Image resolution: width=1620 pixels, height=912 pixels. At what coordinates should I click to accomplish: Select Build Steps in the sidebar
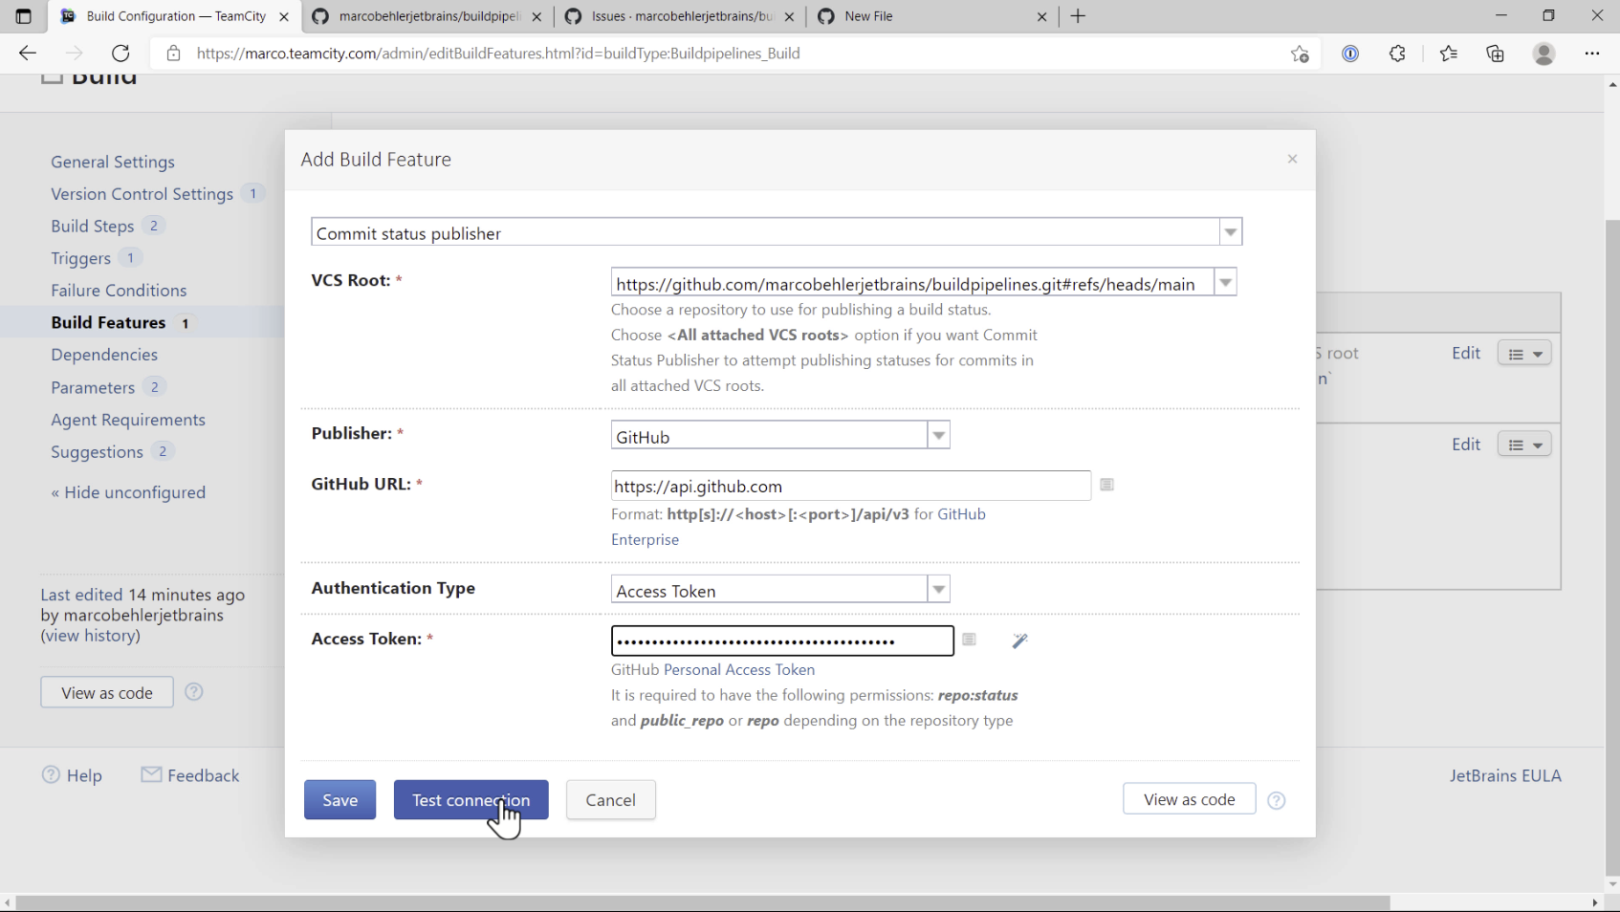(92, 226)
